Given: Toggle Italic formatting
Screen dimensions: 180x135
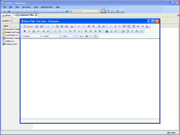Looking at the screenshot, I should point(29,31).
